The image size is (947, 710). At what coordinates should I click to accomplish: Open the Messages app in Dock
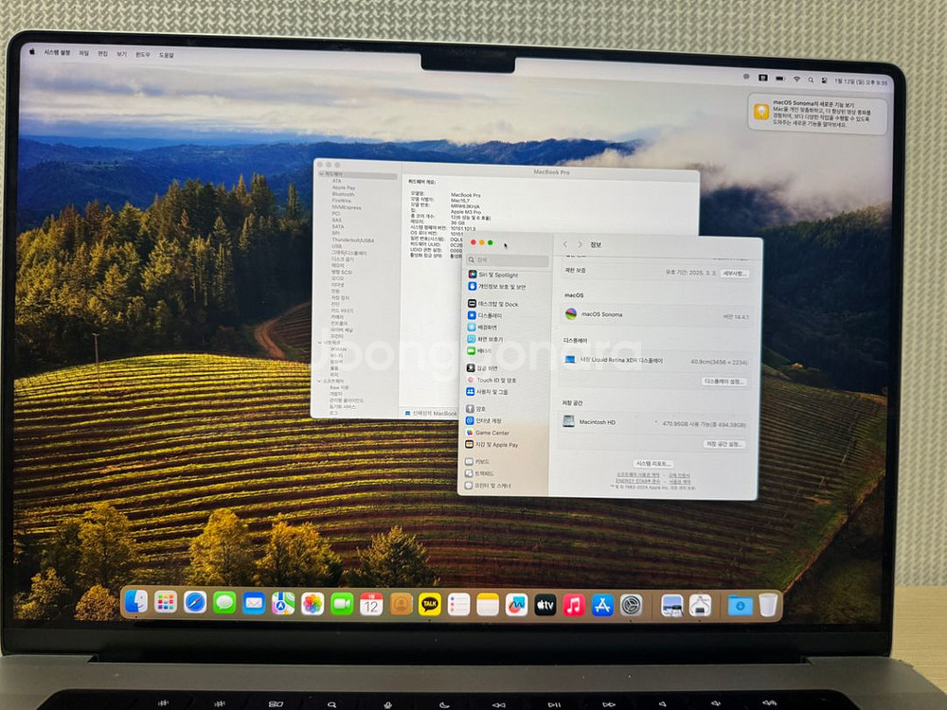(x=224, y=602)
